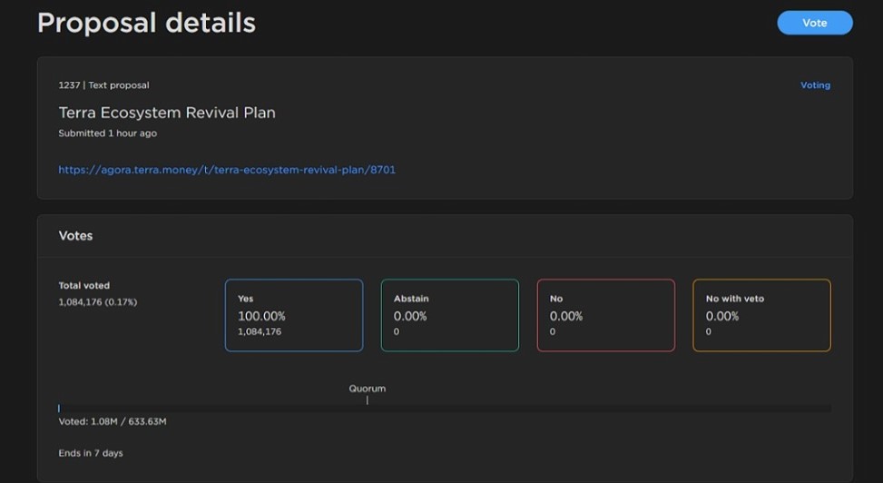Viewport: 883px width, 483px height.
Task: Select the No with veto box
Action: point(761,315)
